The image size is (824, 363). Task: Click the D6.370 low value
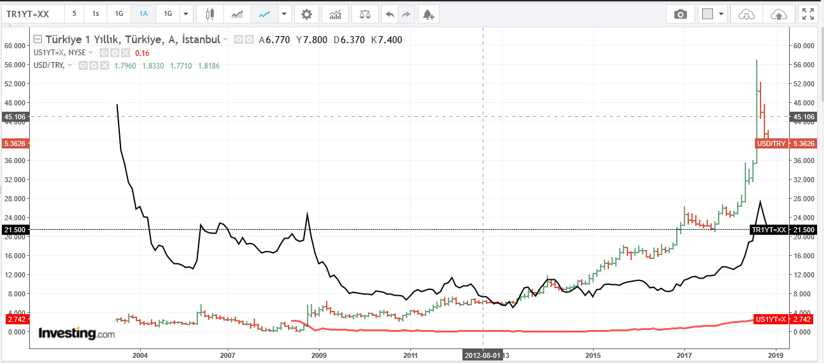[349, 40]
